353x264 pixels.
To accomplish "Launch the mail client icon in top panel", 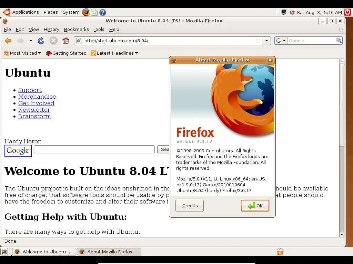I will [94, 12].
